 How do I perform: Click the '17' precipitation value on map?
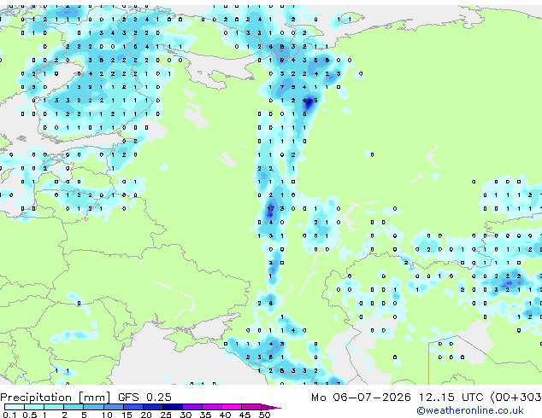coord(271,208)
